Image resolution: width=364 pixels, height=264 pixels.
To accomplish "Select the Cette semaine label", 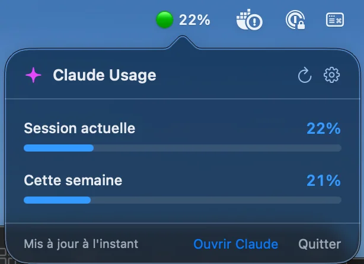I will tap(73, 180).
